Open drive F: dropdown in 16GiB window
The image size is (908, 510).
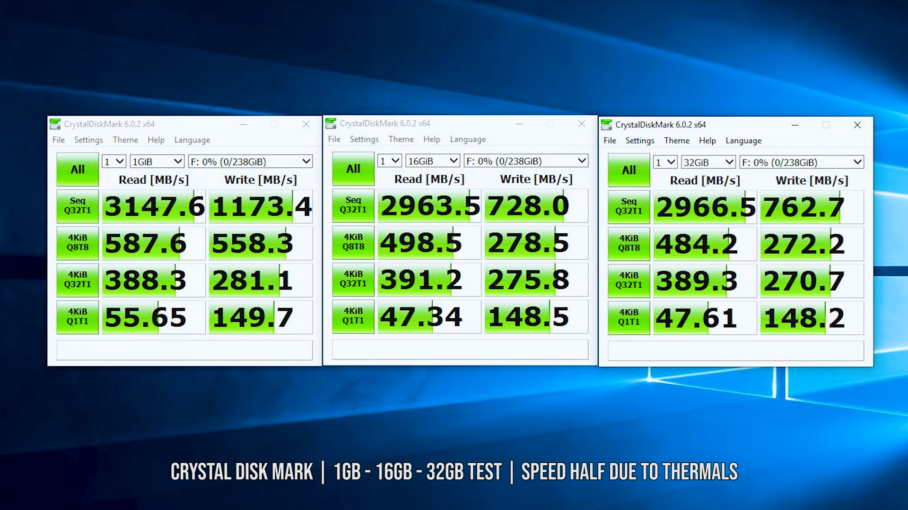coord(526,161)
